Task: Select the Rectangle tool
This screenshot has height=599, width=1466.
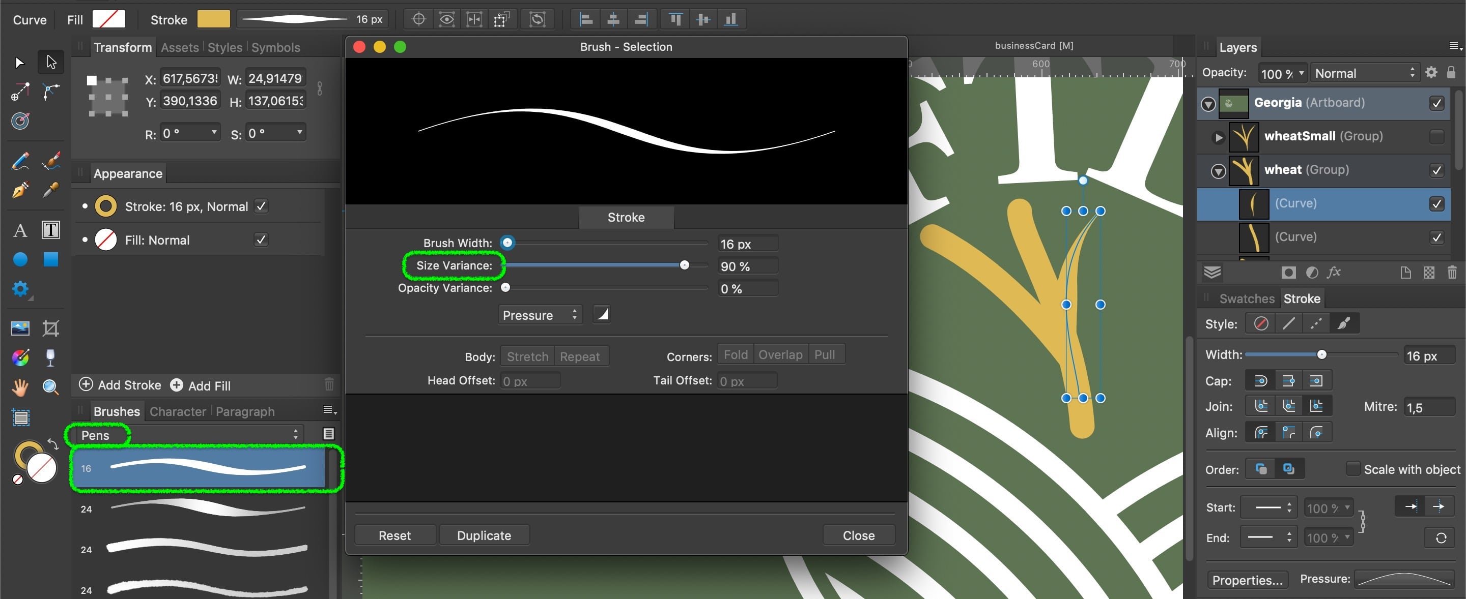Action: [51, 260]
